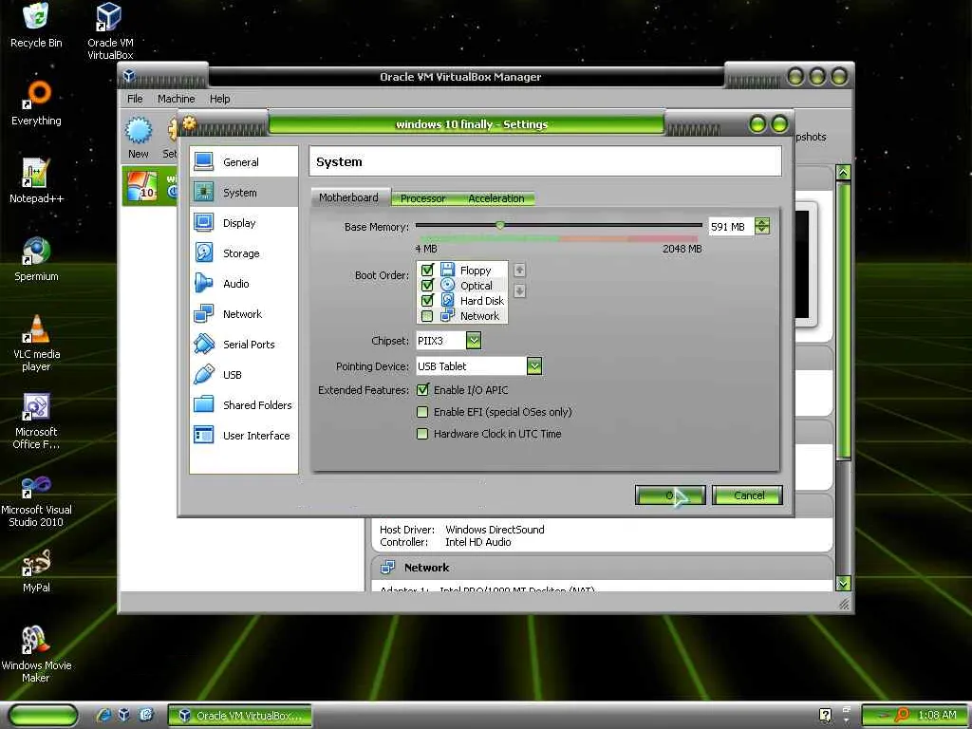
Task: Open Storage settings category
Action: pyautogui.click(x=243, y=252)
